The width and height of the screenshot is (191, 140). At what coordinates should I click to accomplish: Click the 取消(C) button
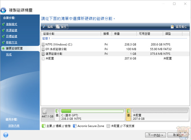click(178, 135)
